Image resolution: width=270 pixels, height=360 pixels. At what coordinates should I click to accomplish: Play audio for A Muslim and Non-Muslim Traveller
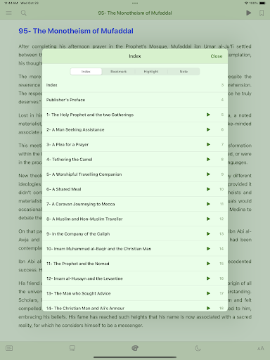pyautogui.click(x=208, y=219)
